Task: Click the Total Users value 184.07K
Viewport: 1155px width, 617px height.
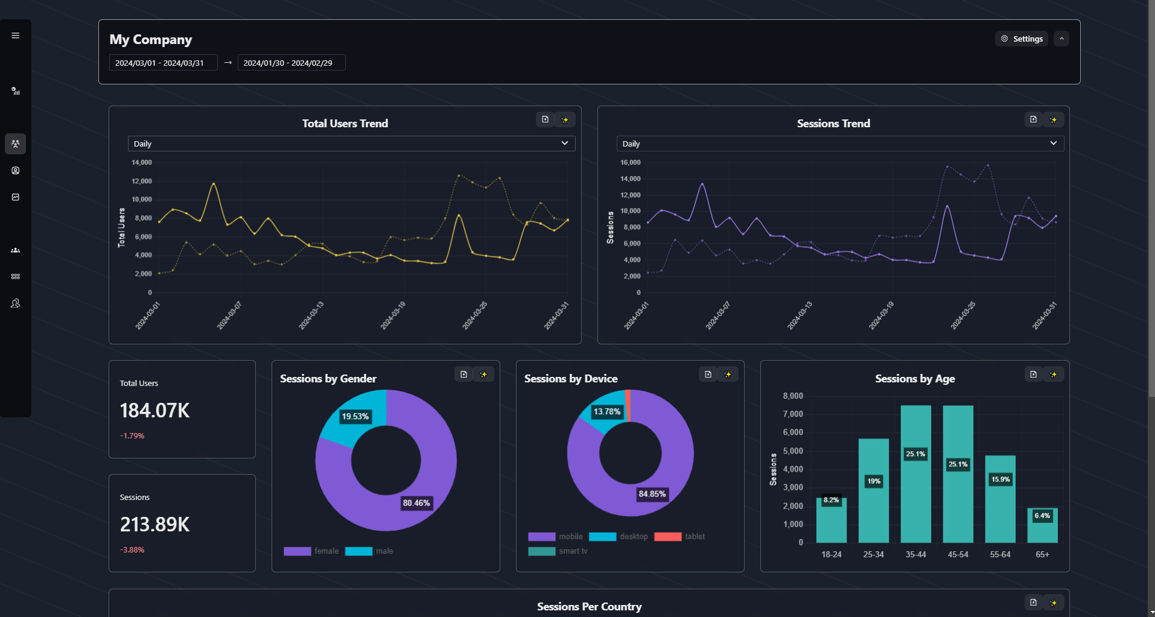Action: pyautogui.click(x=154, y=410)
